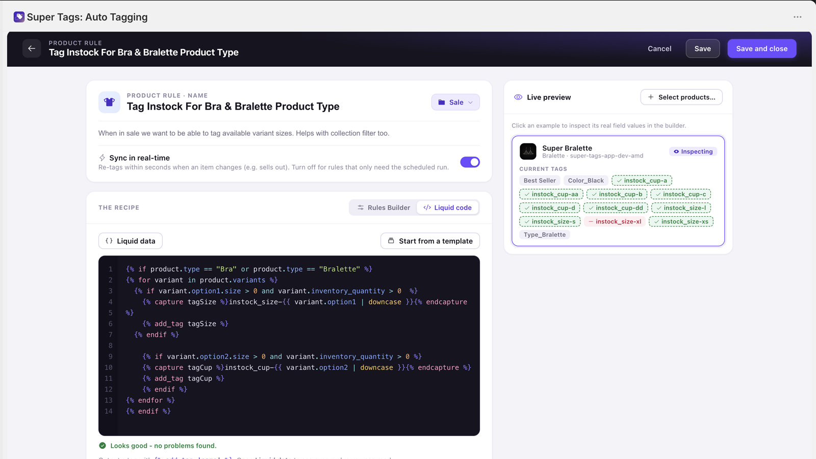This screenshot has width=816, height=459.
Task: Click the Cancel button
Action: (659, 48)
